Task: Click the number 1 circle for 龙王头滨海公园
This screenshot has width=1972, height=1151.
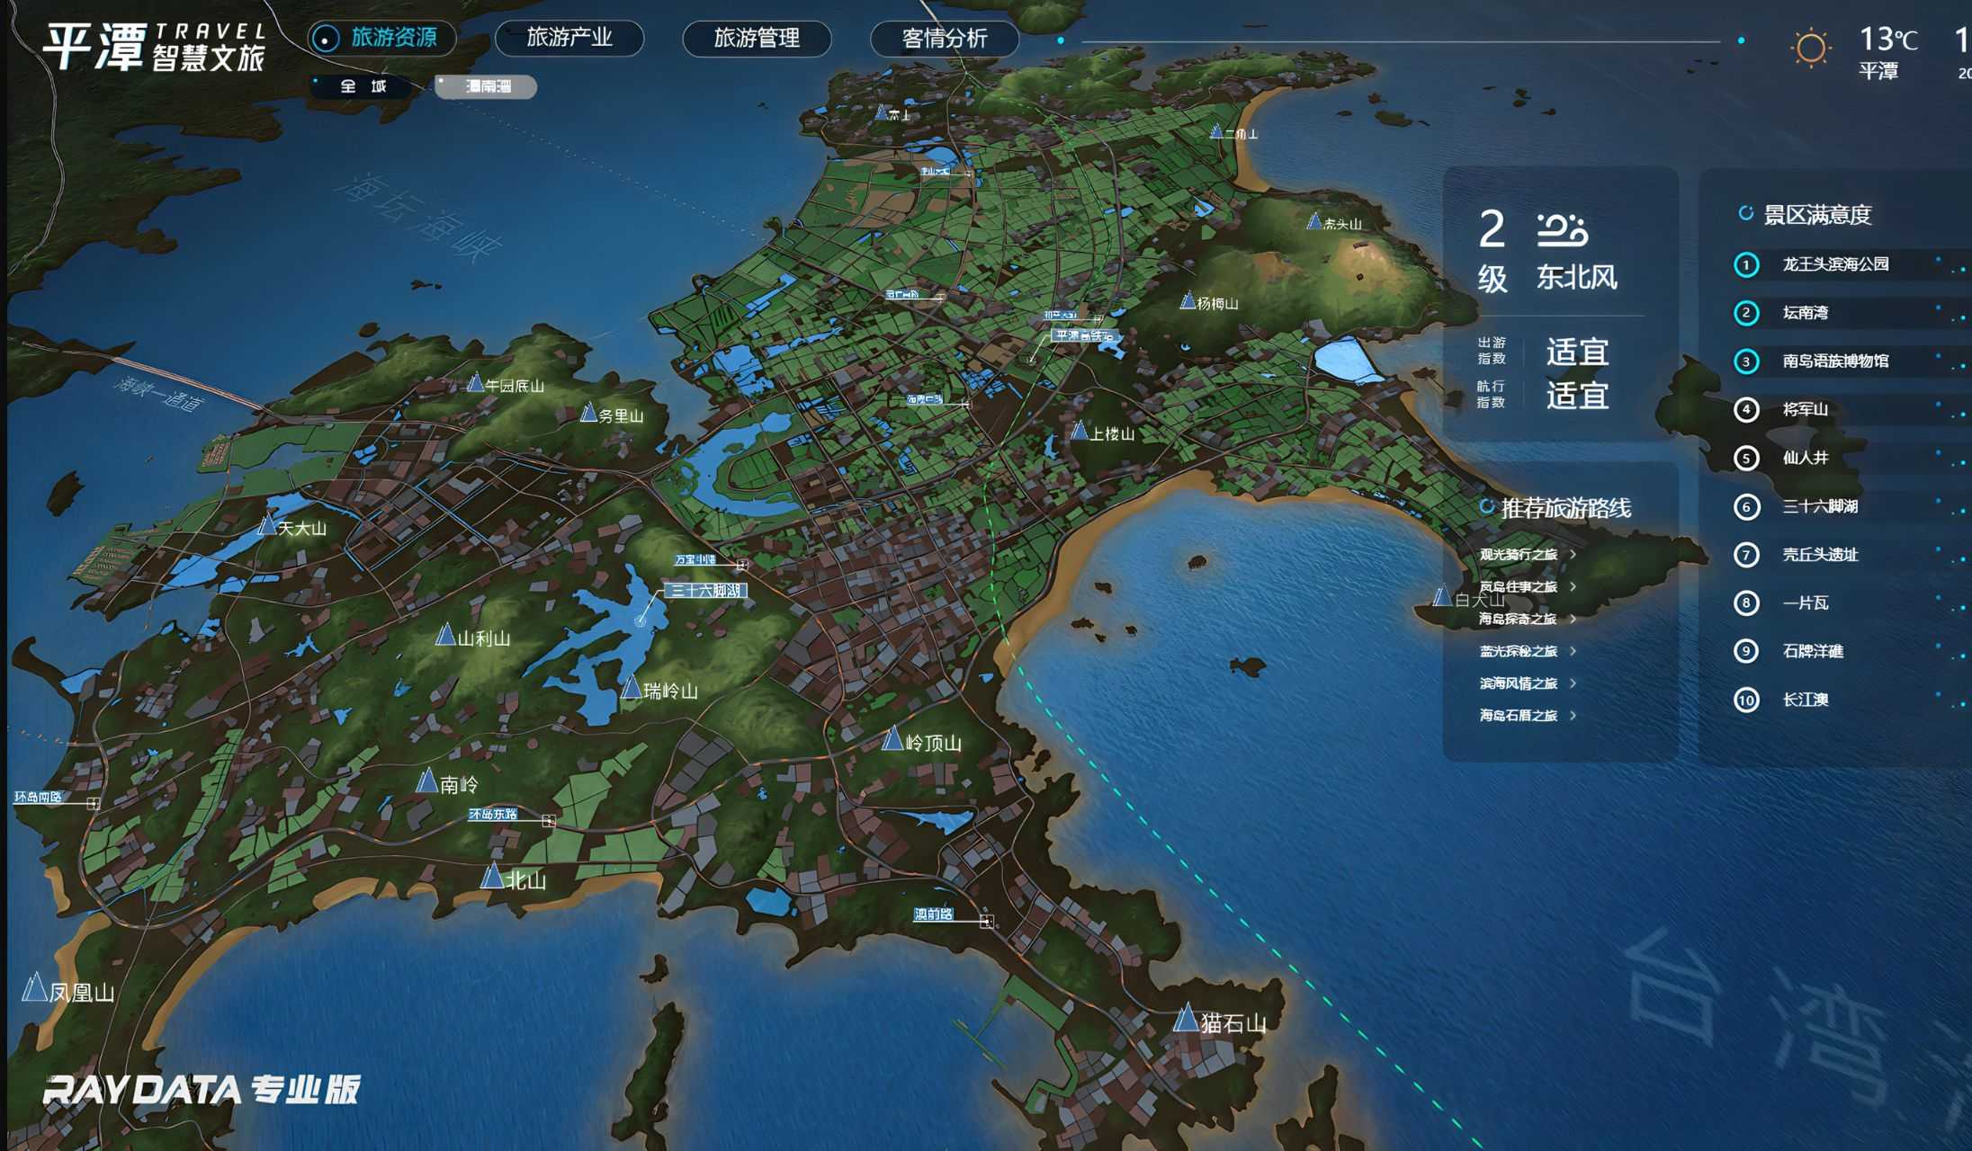Action: point(1746,264)
